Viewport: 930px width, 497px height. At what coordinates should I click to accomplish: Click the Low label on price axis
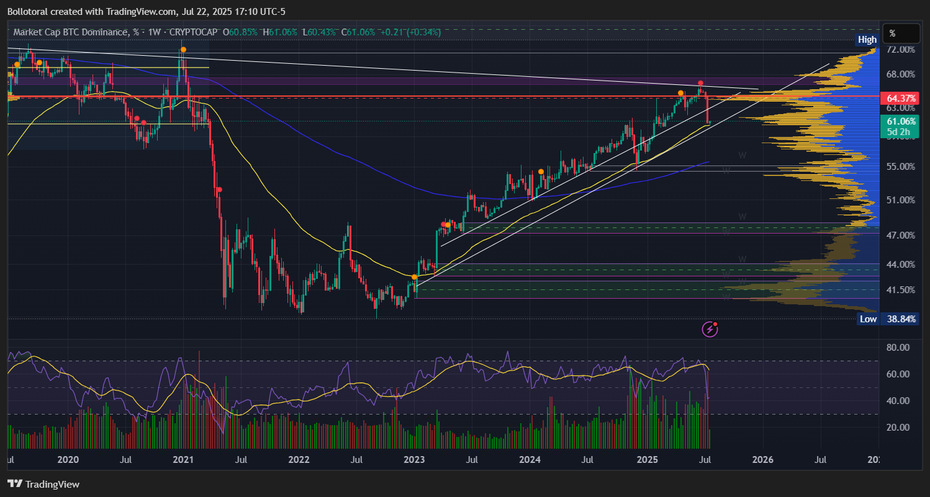point(868,319)
